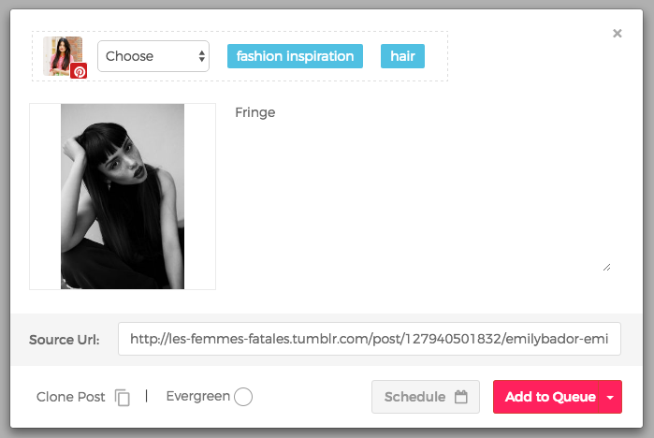Screen dimensions: 654x438
Task: Click the textarea resize handle
Action: pos(607,268)
